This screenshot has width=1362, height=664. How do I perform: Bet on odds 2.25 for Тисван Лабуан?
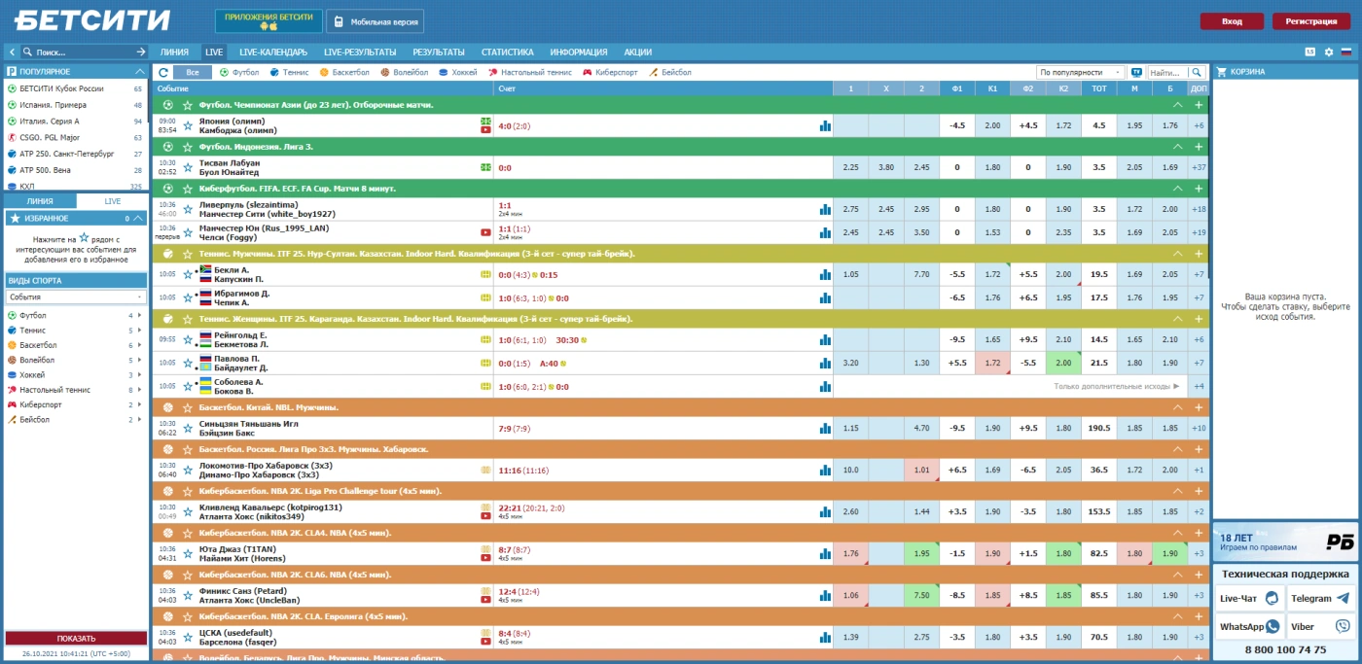[x=851, y=167]
